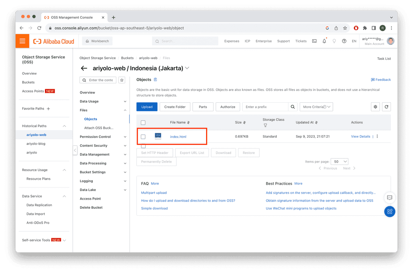Open the Support menu item
The image size is (413, 273).
tap(283, 41)
